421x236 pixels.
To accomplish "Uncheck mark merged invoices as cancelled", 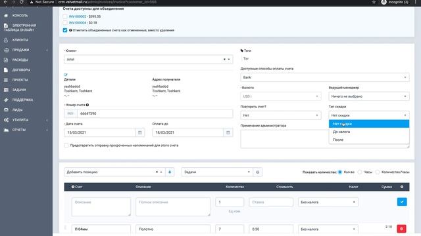I will point(65,30).
